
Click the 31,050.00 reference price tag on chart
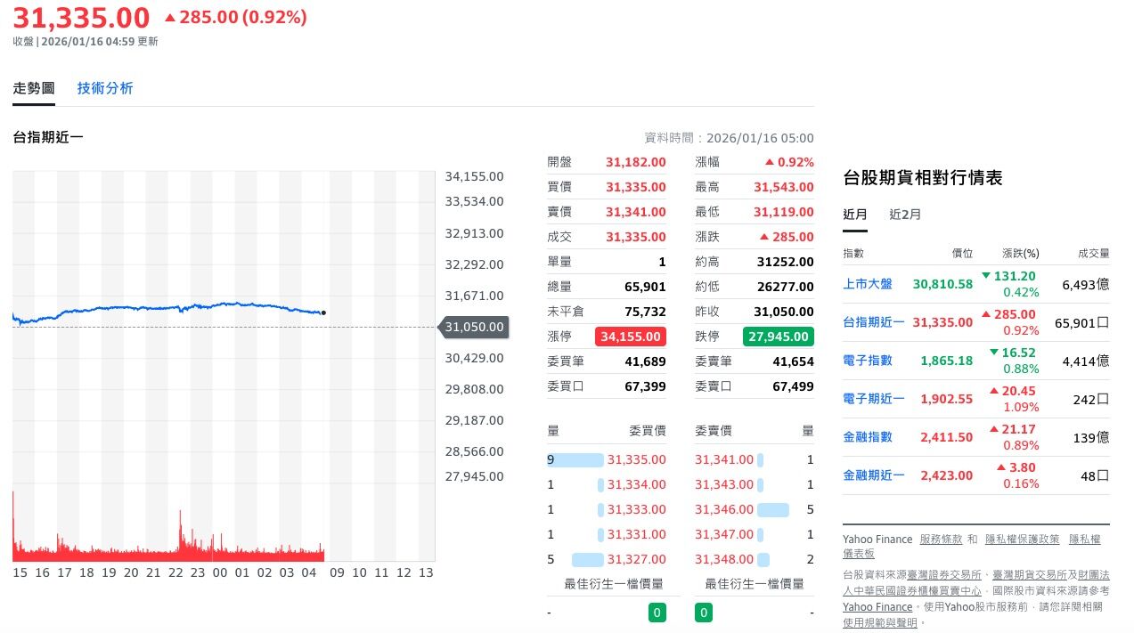475,327
